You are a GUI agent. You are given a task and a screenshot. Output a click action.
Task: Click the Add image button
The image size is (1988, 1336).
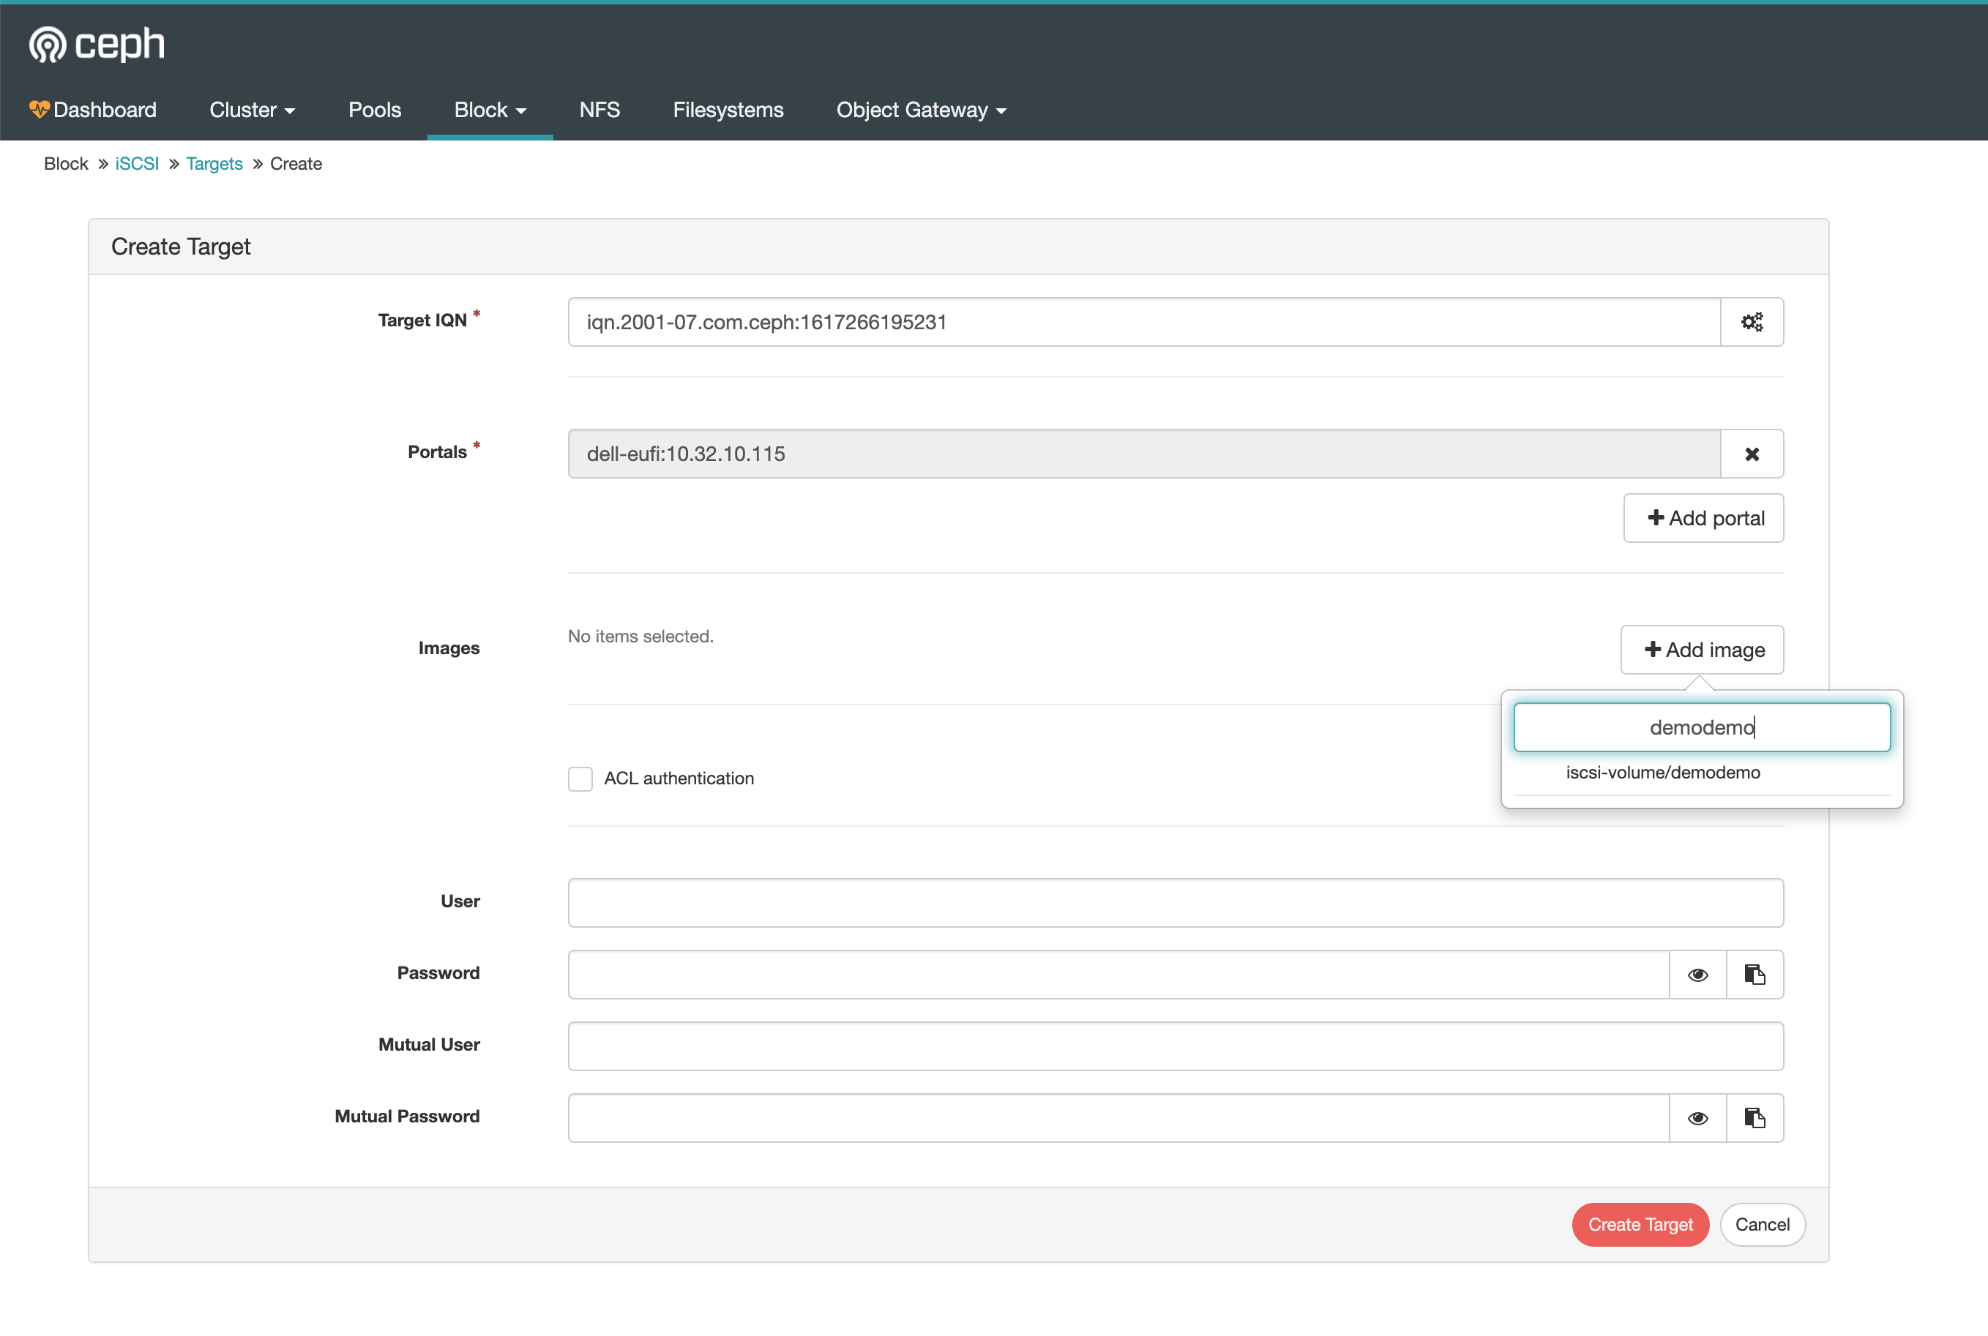tap(1702, 650)
